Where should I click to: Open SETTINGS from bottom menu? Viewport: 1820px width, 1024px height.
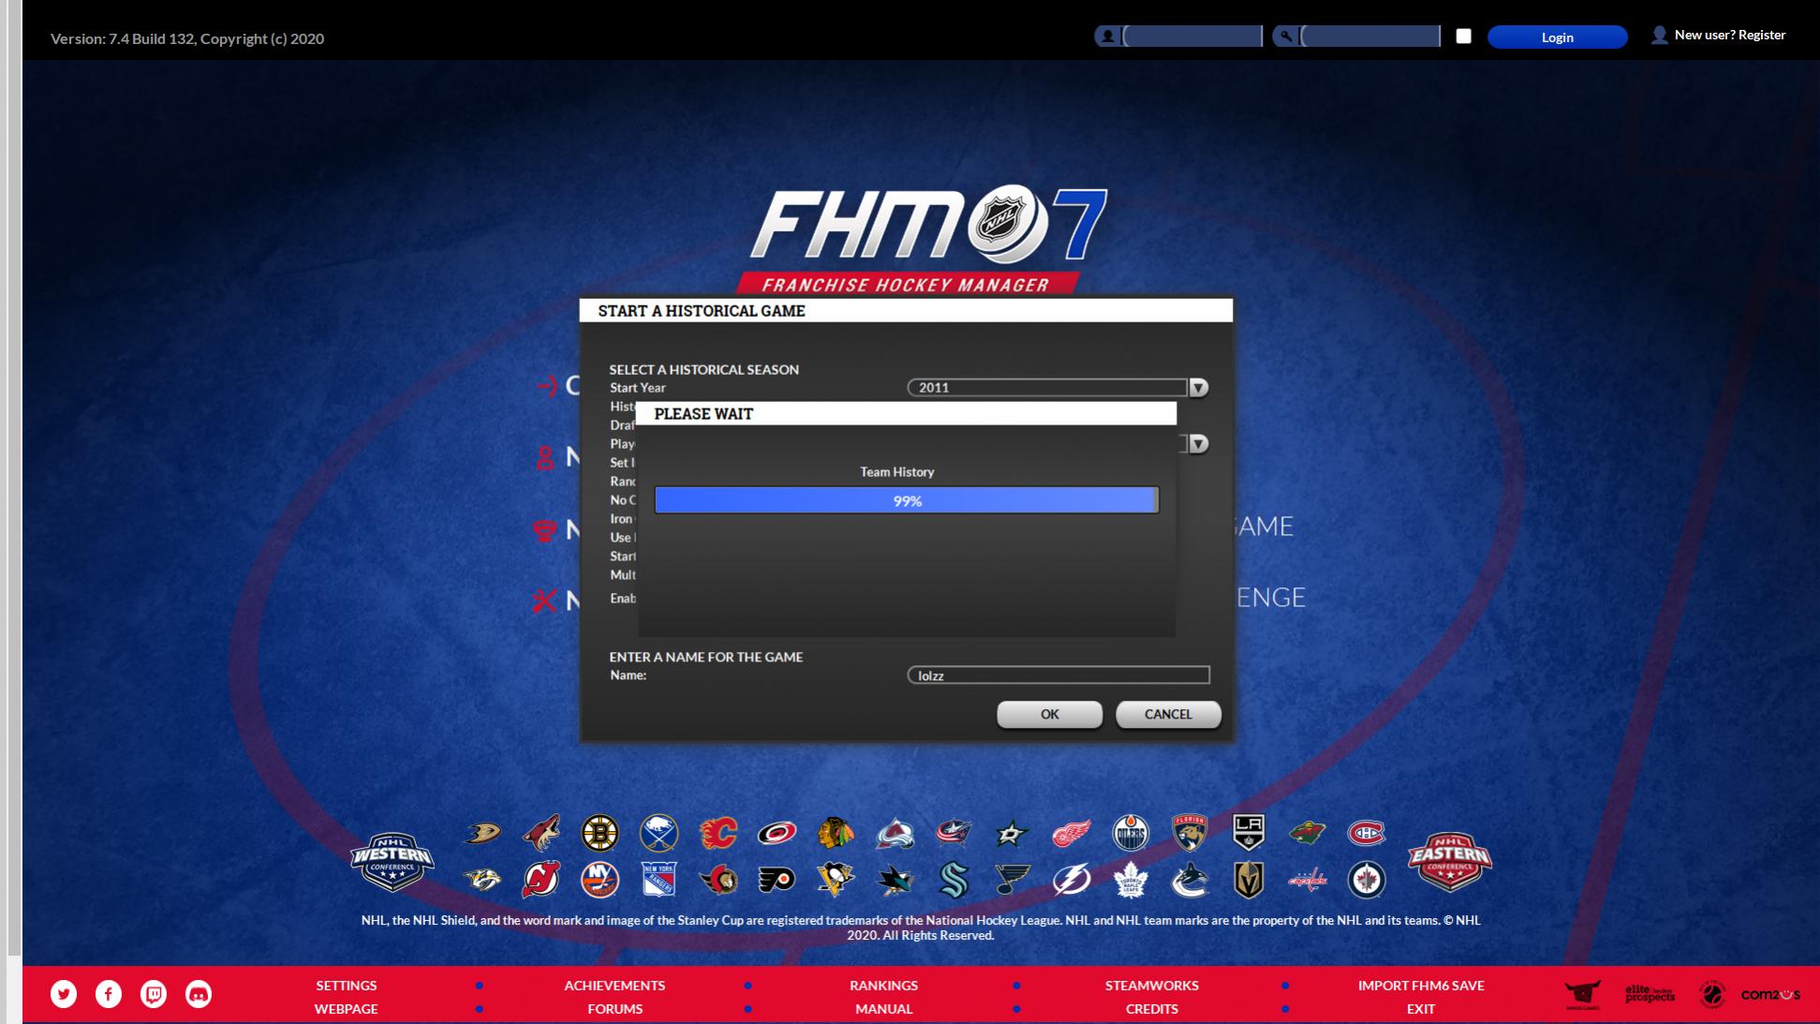coord(346,986)
